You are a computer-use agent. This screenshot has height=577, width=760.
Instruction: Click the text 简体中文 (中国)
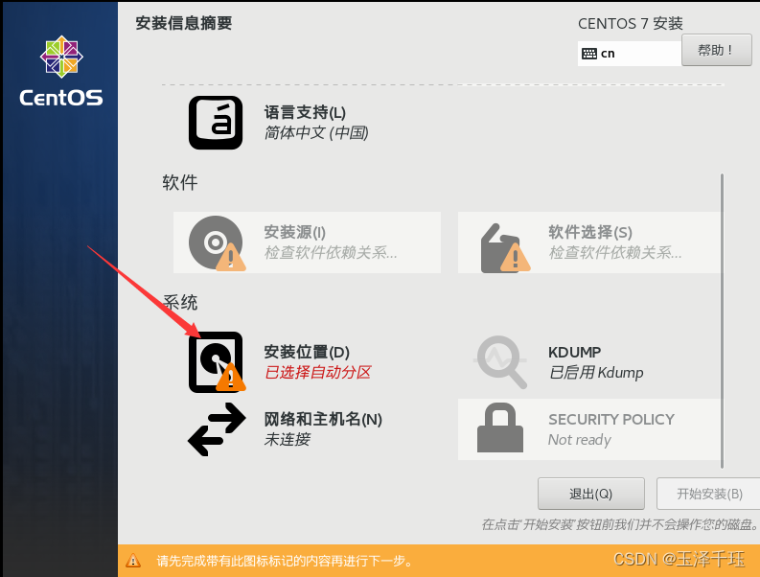pyautogui.click(x=316, y=133)
